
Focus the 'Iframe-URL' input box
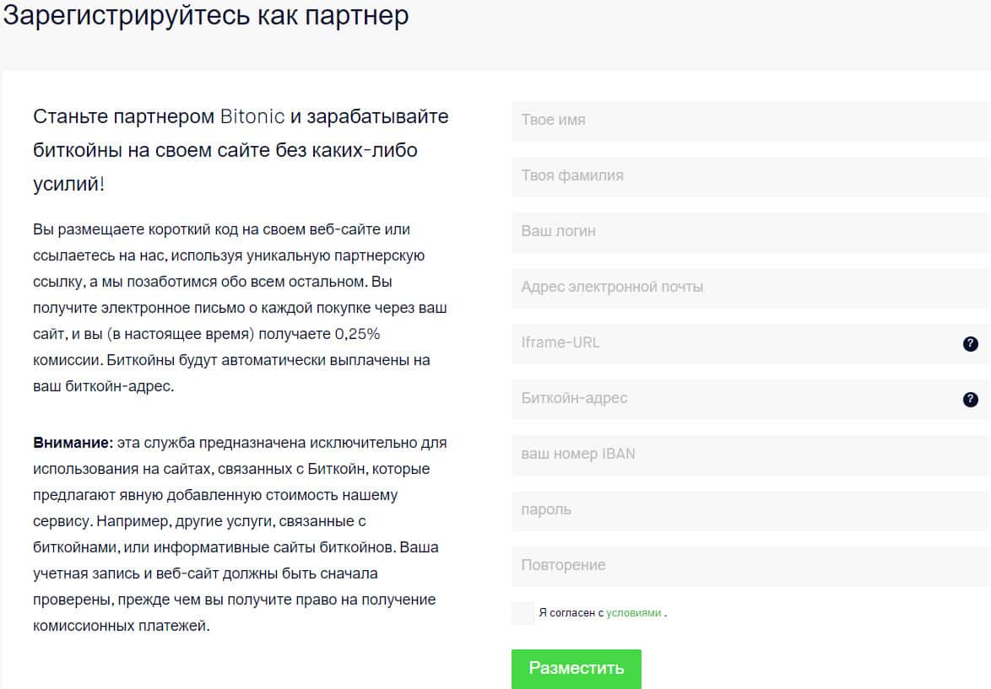coord(734,343)
